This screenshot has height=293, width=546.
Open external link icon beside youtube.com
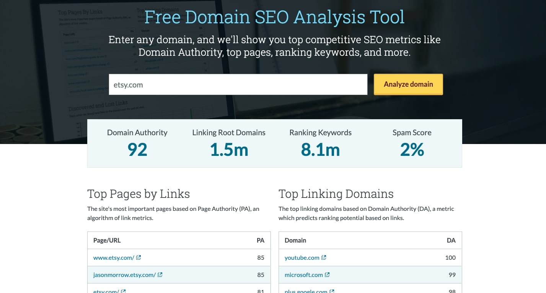pos(324,257)
